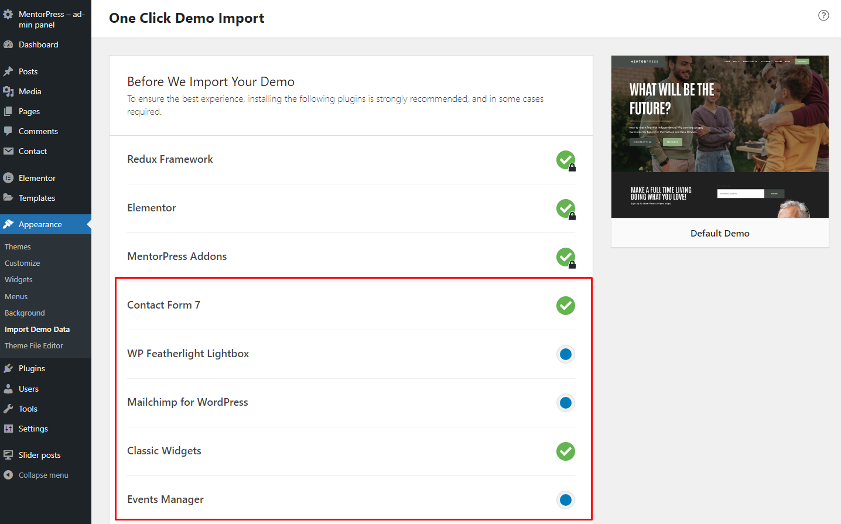Expand the Settings menu in sidebar
This screenshot has width=841, height=524.
pos(33,429)
